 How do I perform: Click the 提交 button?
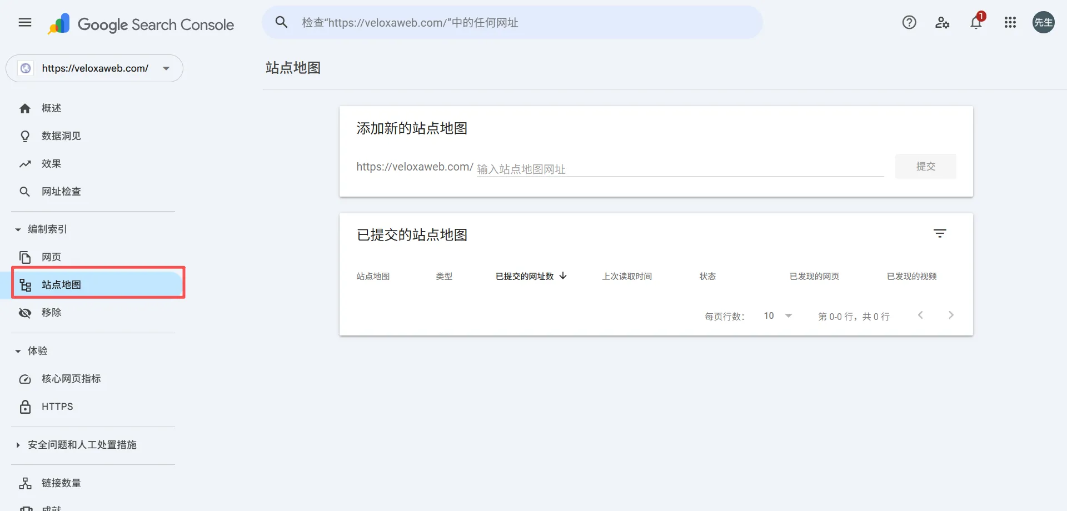point(925,166)
